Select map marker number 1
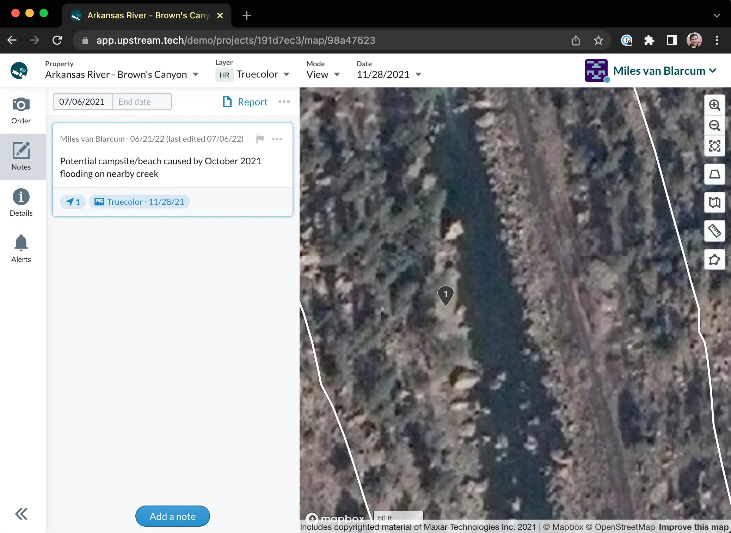The image size is (731, 533). coord(446,295)
